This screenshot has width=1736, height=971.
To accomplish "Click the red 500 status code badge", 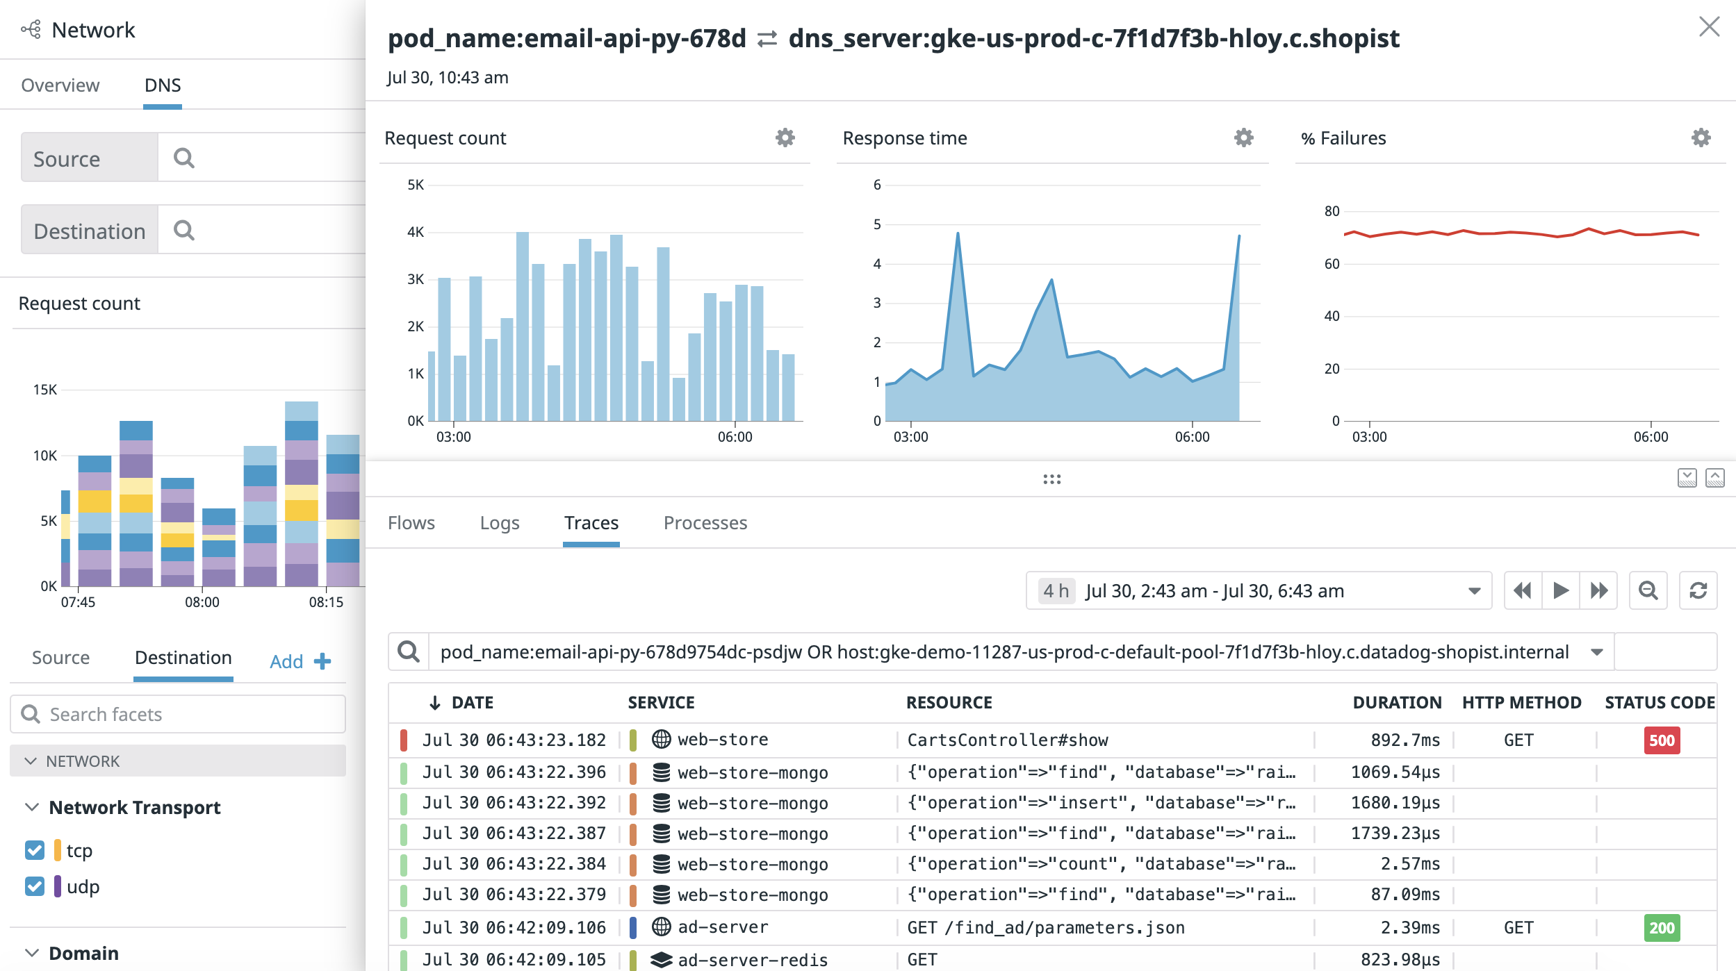I will point(1661,740).
